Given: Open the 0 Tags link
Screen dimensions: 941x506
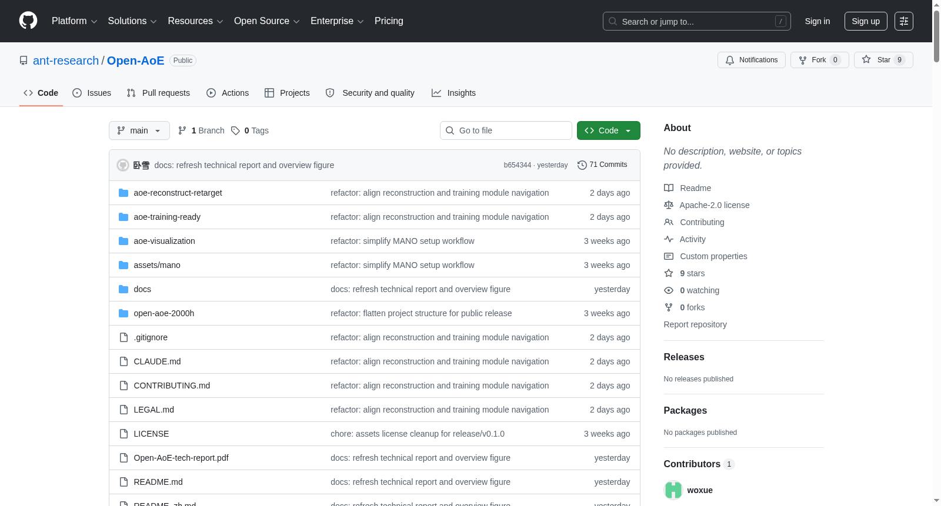Looking at the screenshot, I should [x=250, y=130].
